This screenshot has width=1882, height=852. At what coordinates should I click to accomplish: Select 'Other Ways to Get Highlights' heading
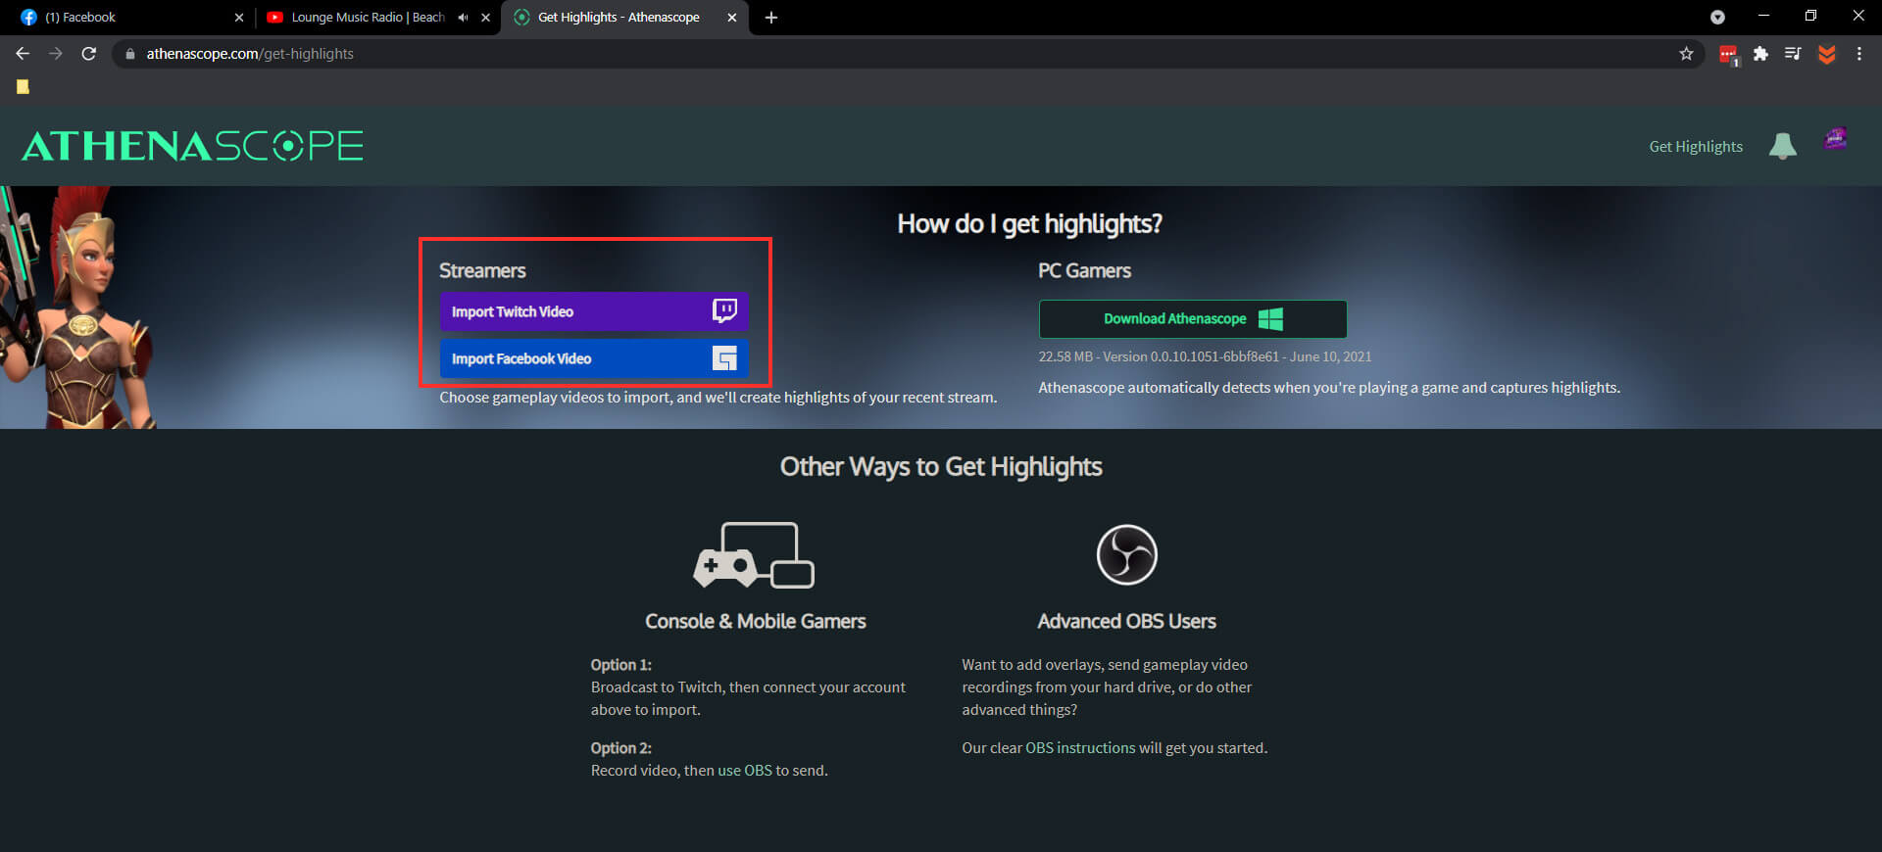point(941,466)
